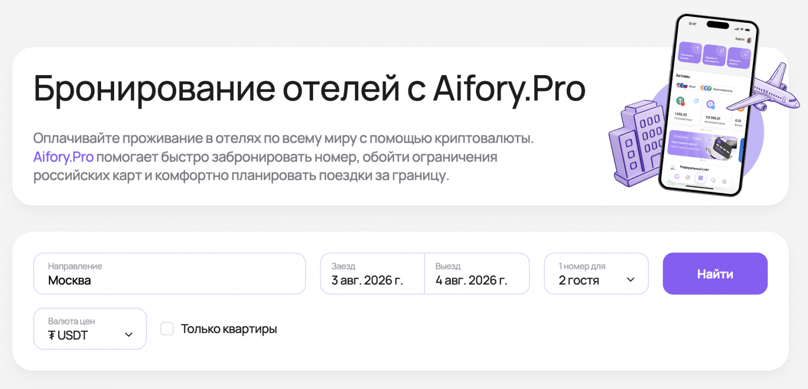Tap the up-down arrows transfer icon on phone
The height and width of the screenshot is (389, 808).
click(x=722, y=50)
